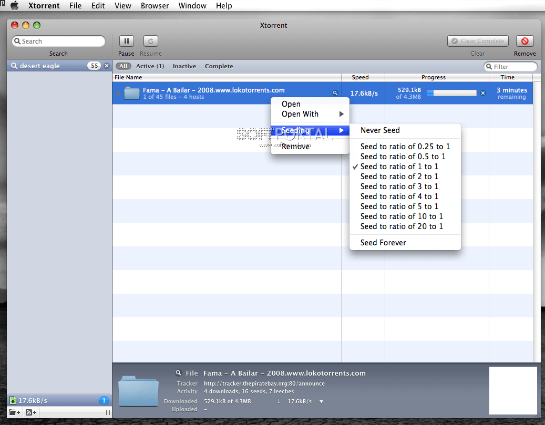Click the Activity seeds and leeches text
The width and height of the screenshot is (545, 425).
[x=249, y=391]
